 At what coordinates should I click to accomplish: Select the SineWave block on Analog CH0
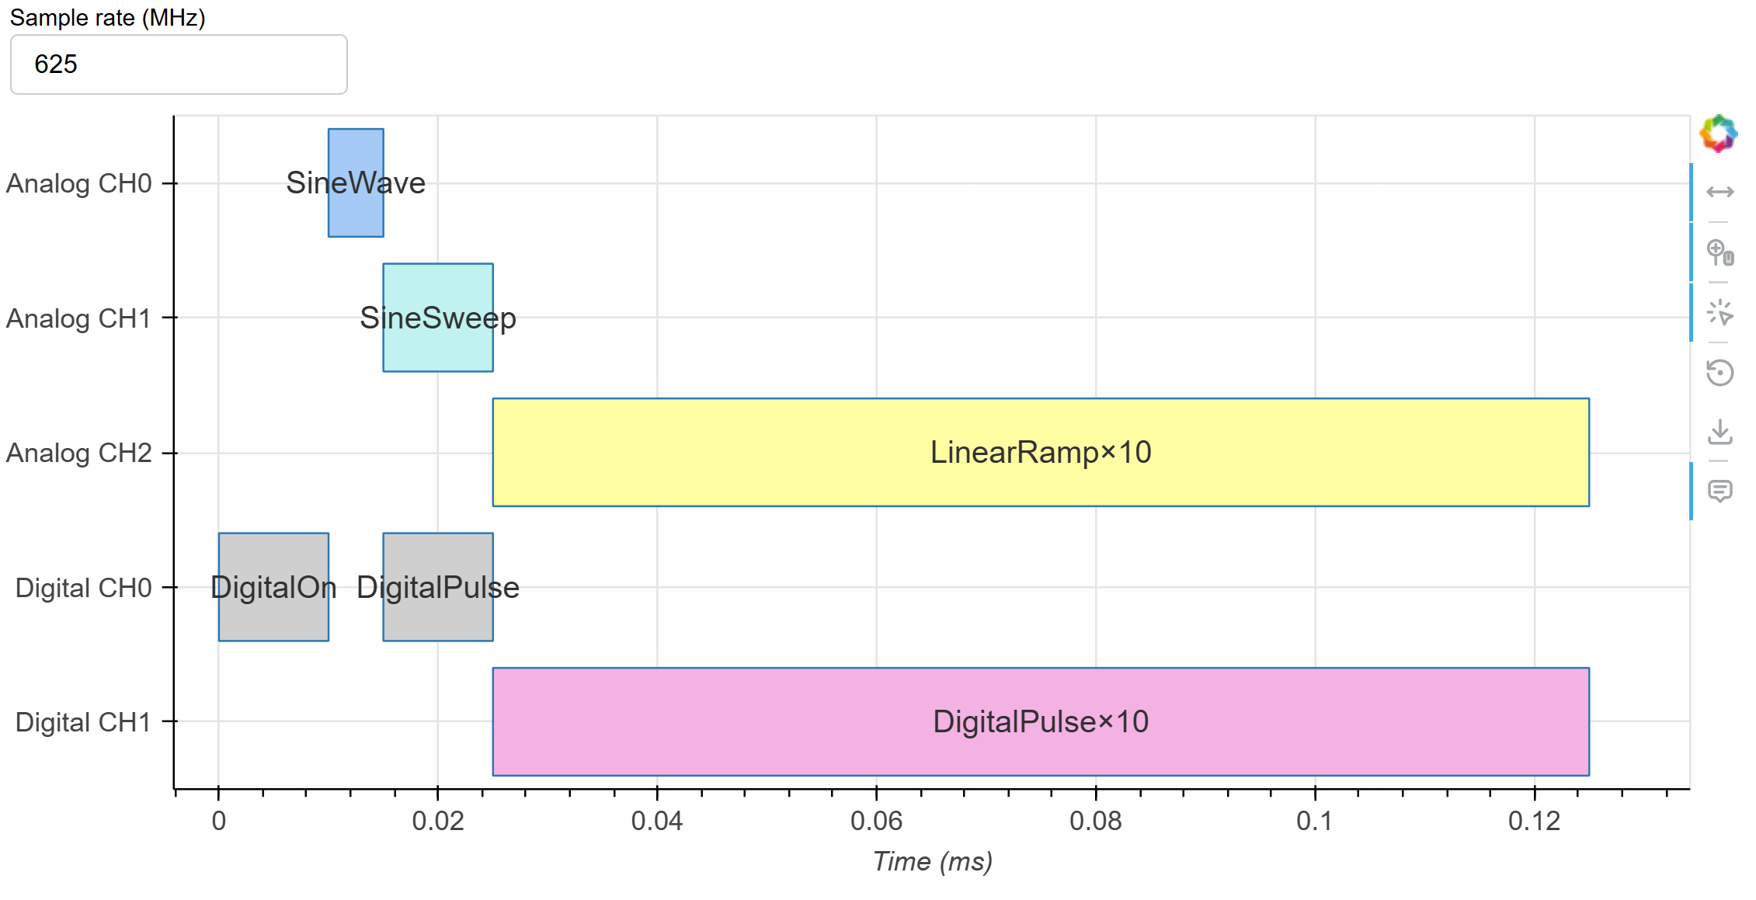356,183
